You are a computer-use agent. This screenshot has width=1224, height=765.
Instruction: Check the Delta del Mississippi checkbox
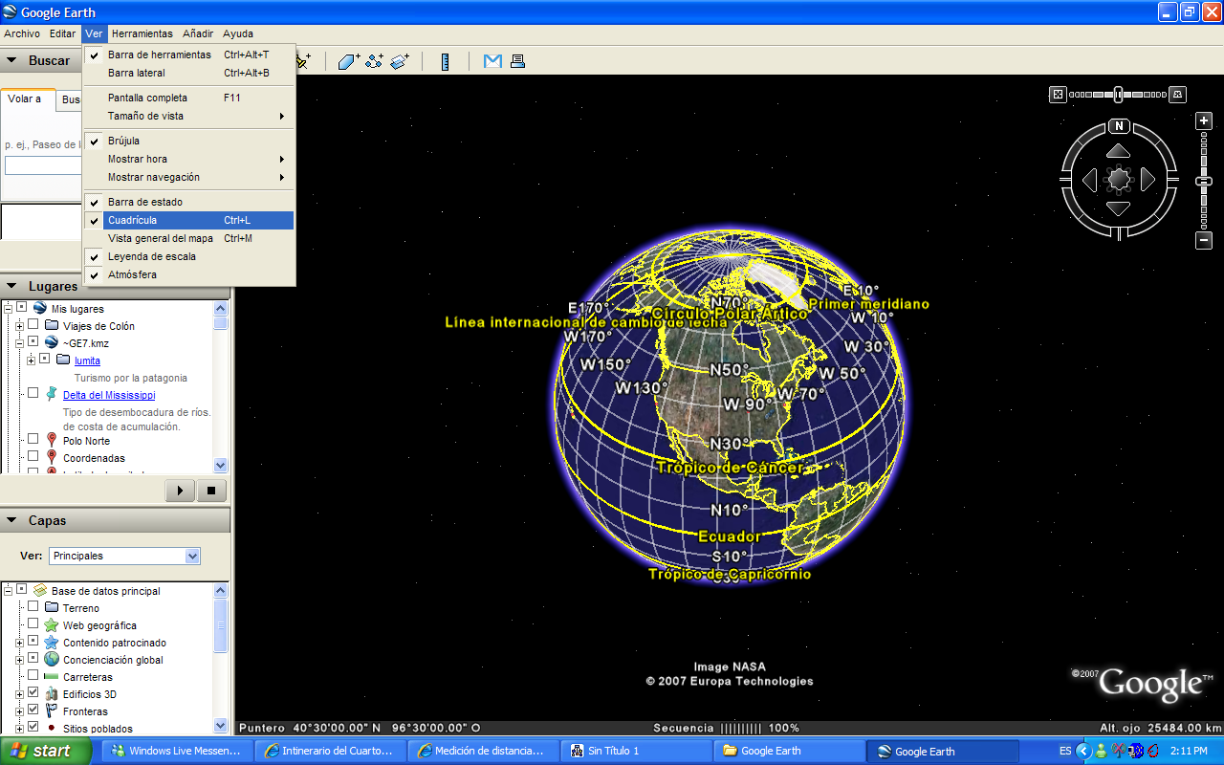[33, 393]
